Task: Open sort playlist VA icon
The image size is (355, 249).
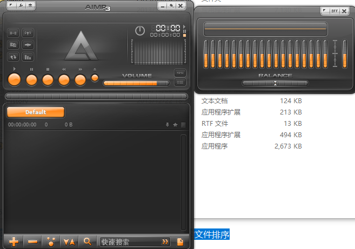Action: click(69, 242)
